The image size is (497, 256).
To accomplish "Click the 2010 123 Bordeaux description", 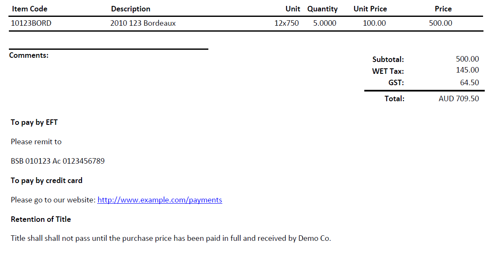I will pos(143,23).
